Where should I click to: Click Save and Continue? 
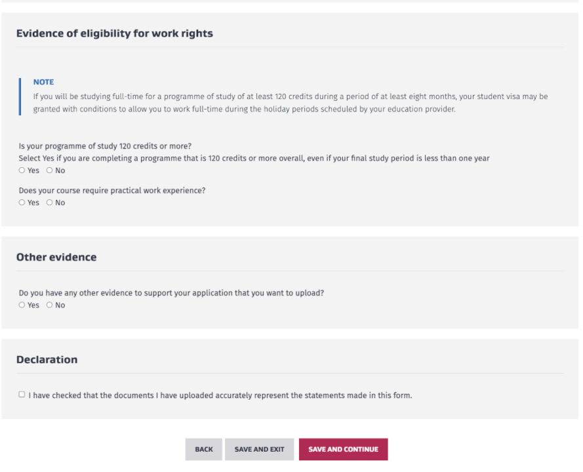[x=343, y=449]
